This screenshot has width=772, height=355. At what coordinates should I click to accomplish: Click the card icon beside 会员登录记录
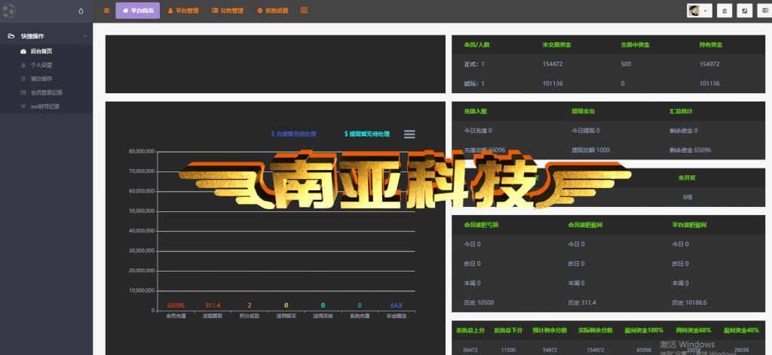click(23, 93)
